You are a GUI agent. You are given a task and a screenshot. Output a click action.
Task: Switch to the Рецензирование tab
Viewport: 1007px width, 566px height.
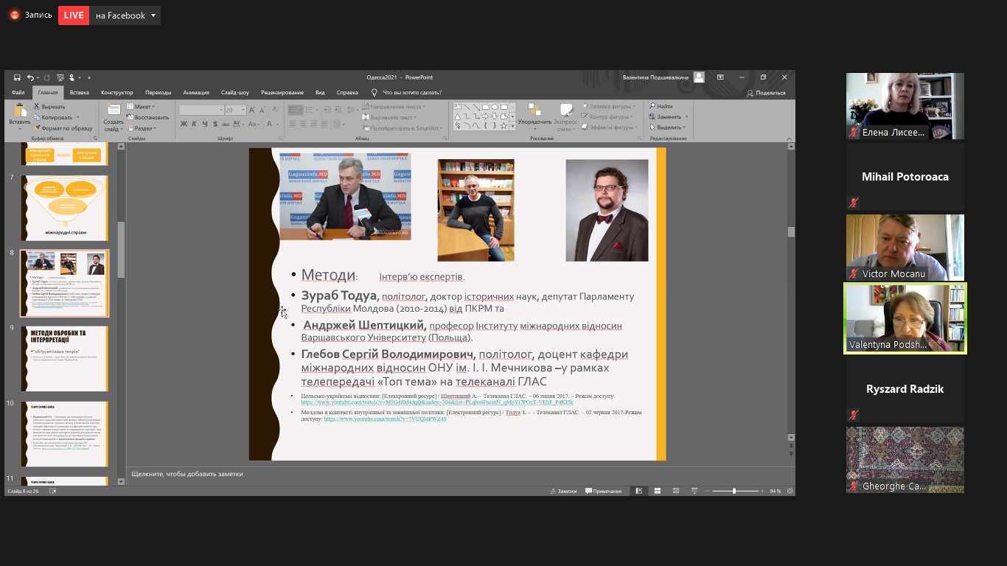coord(282,93)
